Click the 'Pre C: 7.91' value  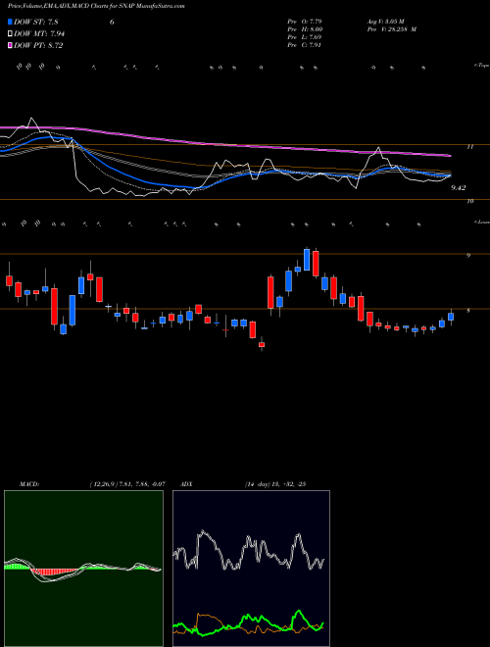pos(305,45)
